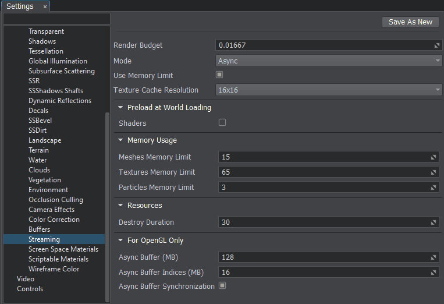This screenshot has width=444, height=304.
Task: Click the Render Budget field's resize arrow icon
Action: click(x=437, y=45)
